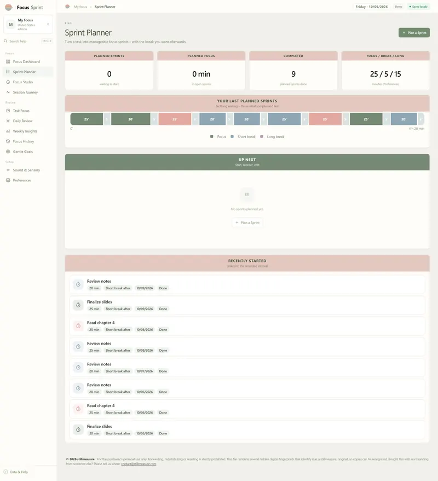Screen dimensions: 438x481
Task: Open Sound & Sensory sparkle icon
Action: point(8,170)
